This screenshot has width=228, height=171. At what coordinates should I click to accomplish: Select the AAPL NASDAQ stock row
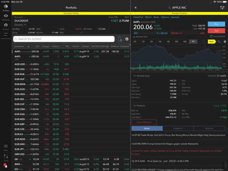click(x=71, y=52)
